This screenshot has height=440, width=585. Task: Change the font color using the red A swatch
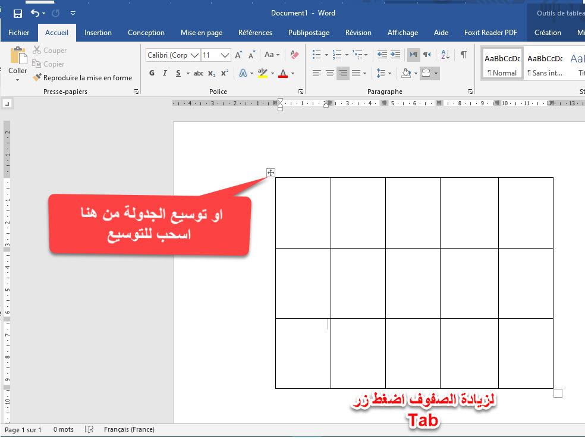pyautogui.click(x=284, y=73)
